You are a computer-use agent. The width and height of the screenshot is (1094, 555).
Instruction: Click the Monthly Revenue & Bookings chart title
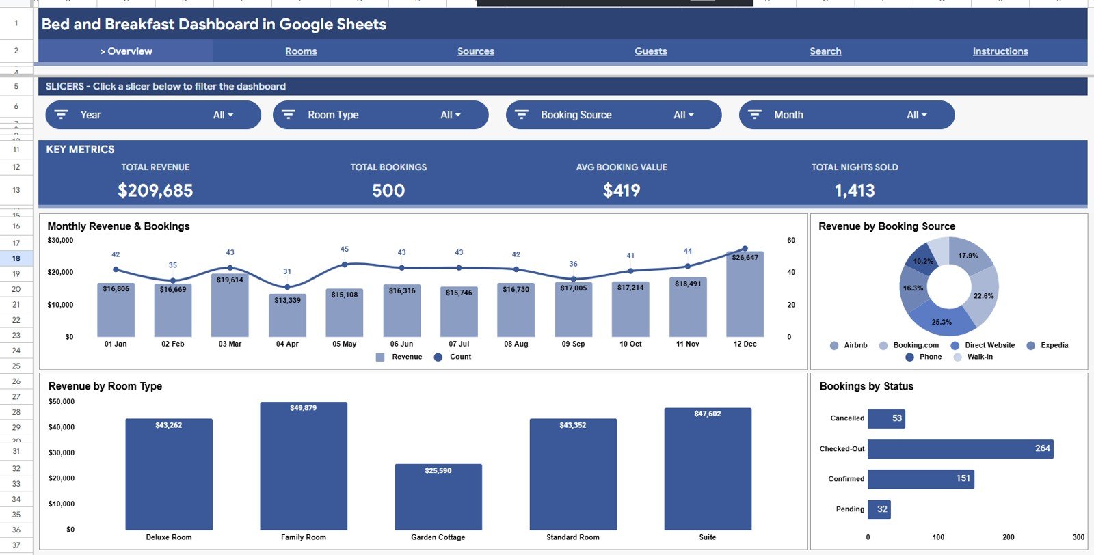click(118, 226)
